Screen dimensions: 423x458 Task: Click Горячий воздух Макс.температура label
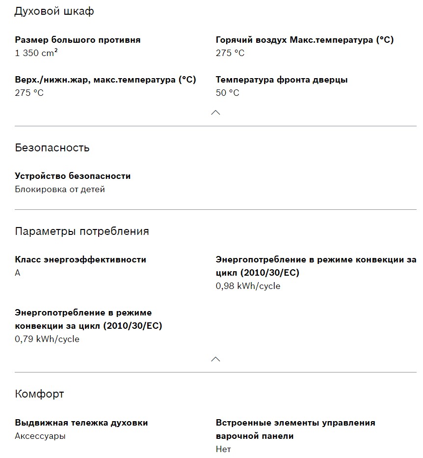click(304, 40)
